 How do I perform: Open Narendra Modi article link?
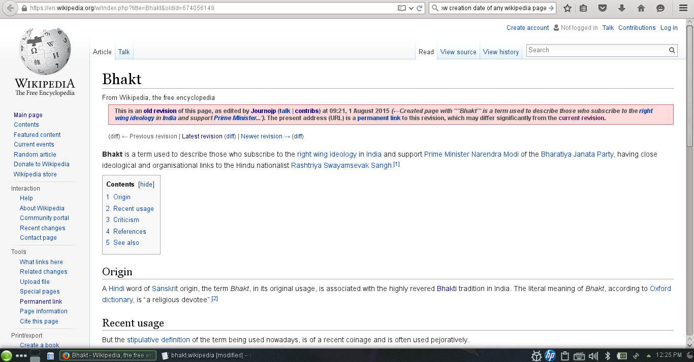[495, 154]
